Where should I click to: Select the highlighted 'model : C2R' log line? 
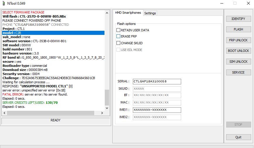pyautogui.click(x=53, y=33)
